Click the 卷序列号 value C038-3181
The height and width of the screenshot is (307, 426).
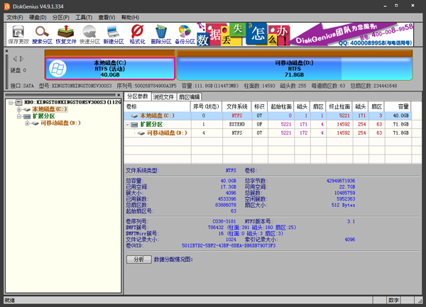[x=224, y=222]
